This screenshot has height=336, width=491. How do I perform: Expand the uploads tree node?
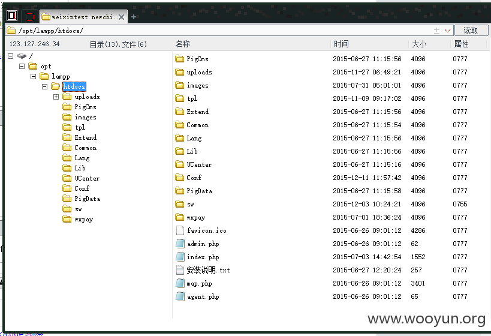56,97
